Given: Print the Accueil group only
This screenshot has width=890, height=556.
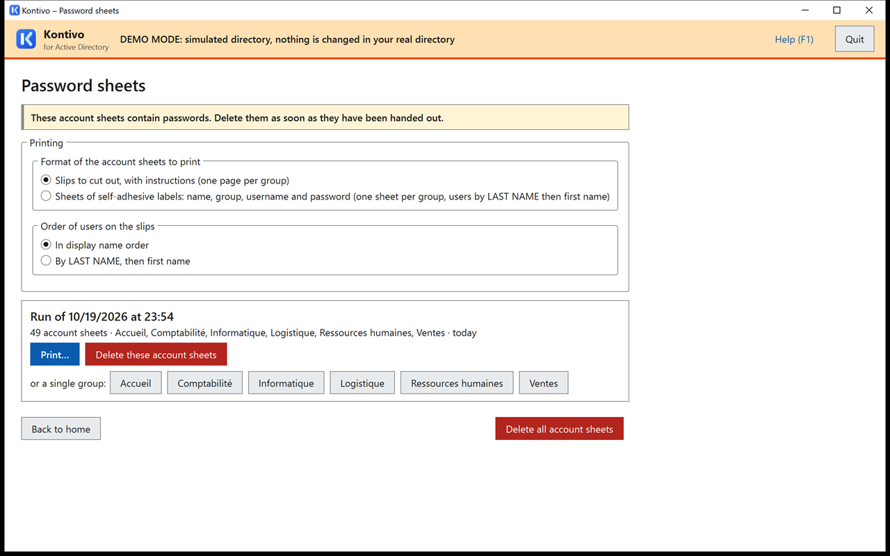Looking at the screenshot, I should click(136, 383).
